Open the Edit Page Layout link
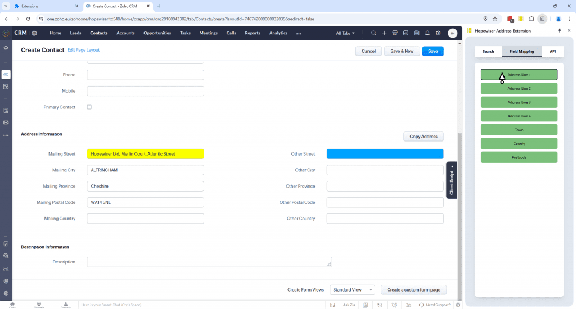The width and height of the screenshot is (576, 309). [x=83, y=50]
